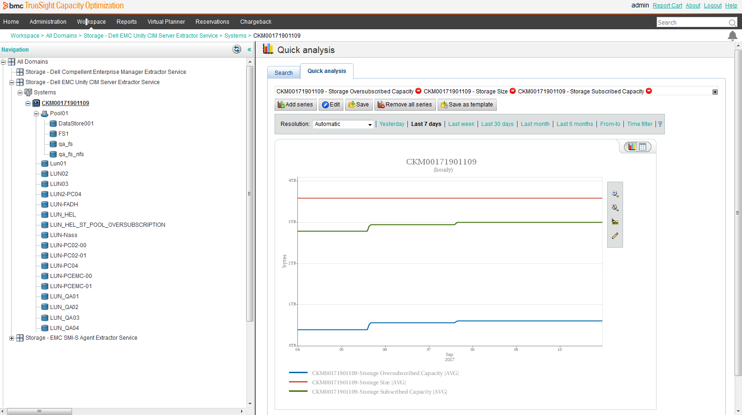
Task: Select the Last 30 days range
Action: (497, 124)
